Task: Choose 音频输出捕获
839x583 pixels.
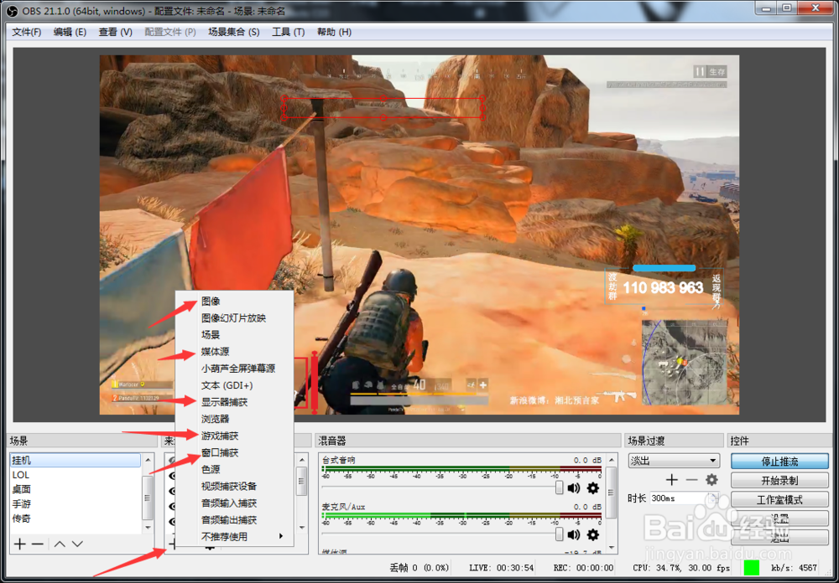Action: (234, 520)
